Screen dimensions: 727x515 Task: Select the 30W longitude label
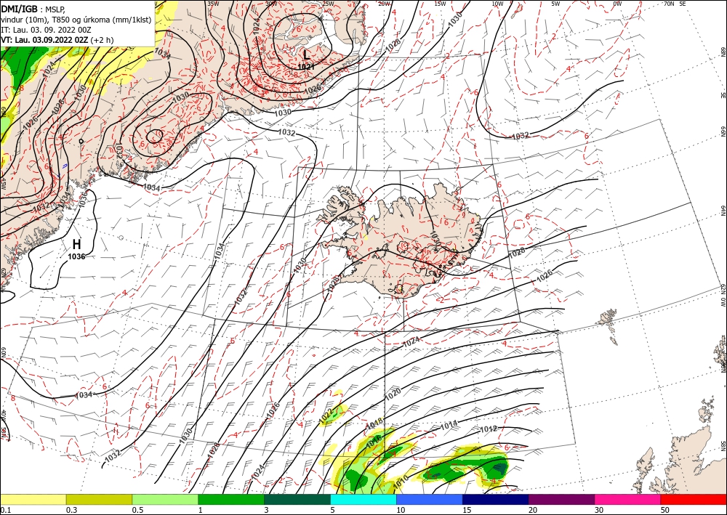click(271, 4)
